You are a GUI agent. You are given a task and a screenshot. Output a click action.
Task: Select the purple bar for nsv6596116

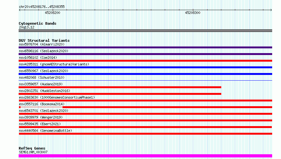[145, 54]
